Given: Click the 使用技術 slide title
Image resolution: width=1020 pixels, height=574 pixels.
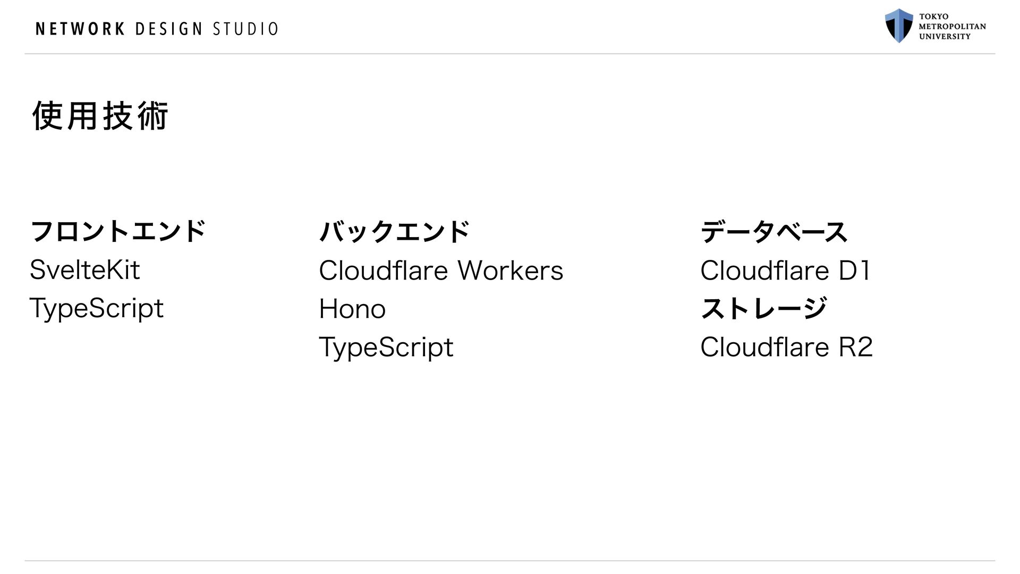Looking at the screenshot, I should coord(100,116).
